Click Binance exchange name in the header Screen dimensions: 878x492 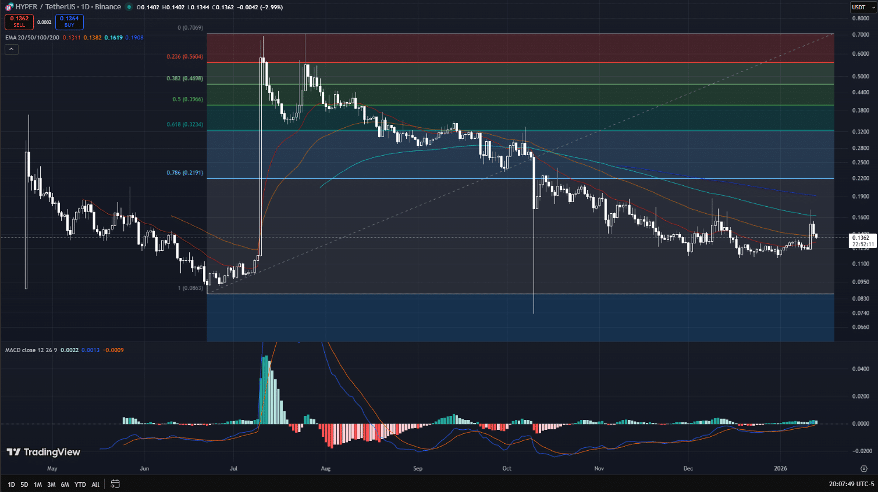click(108, 7)
